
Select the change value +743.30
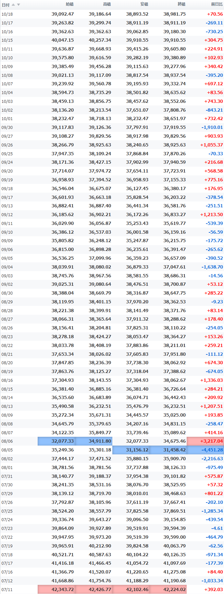coord(214,101)
